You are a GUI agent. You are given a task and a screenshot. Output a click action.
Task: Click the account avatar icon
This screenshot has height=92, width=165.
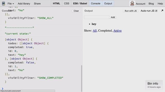pyautogui.click(x=132, y=3)
